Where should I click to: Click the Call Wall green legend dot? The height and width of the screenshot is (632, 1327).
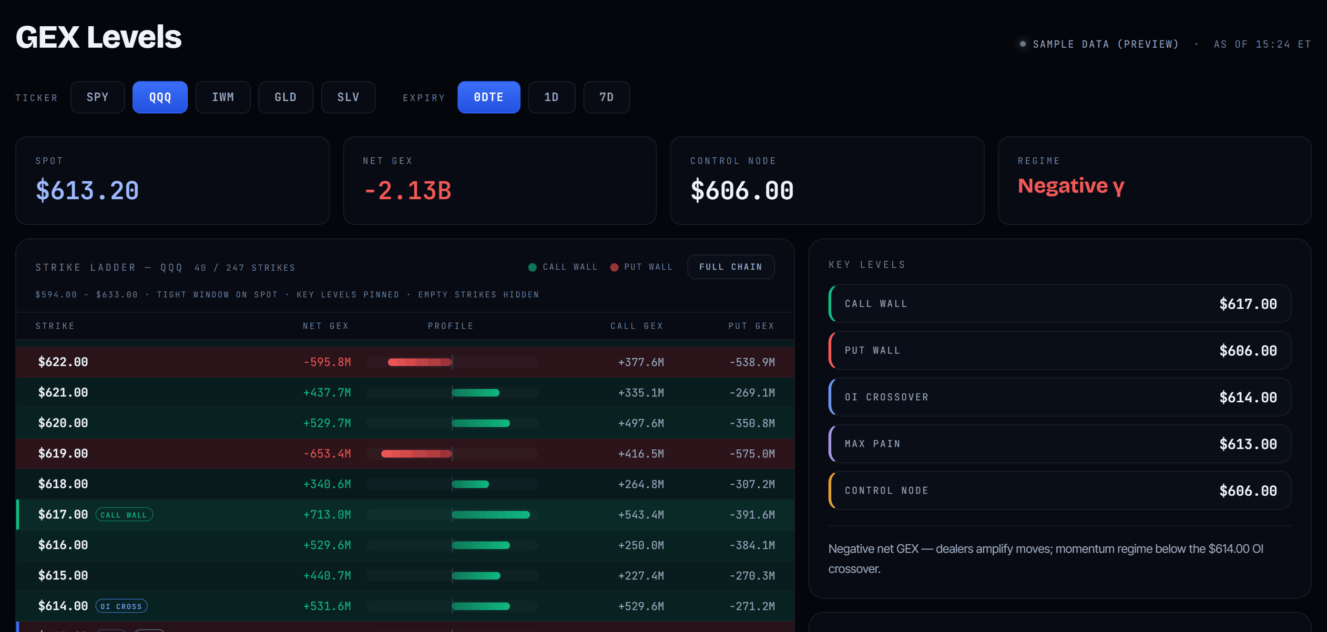(532, 267)
